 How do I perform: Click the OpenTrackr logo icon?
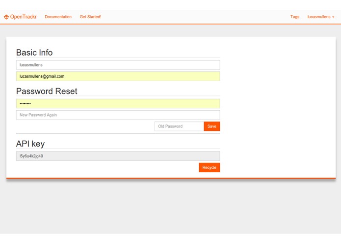6,17
